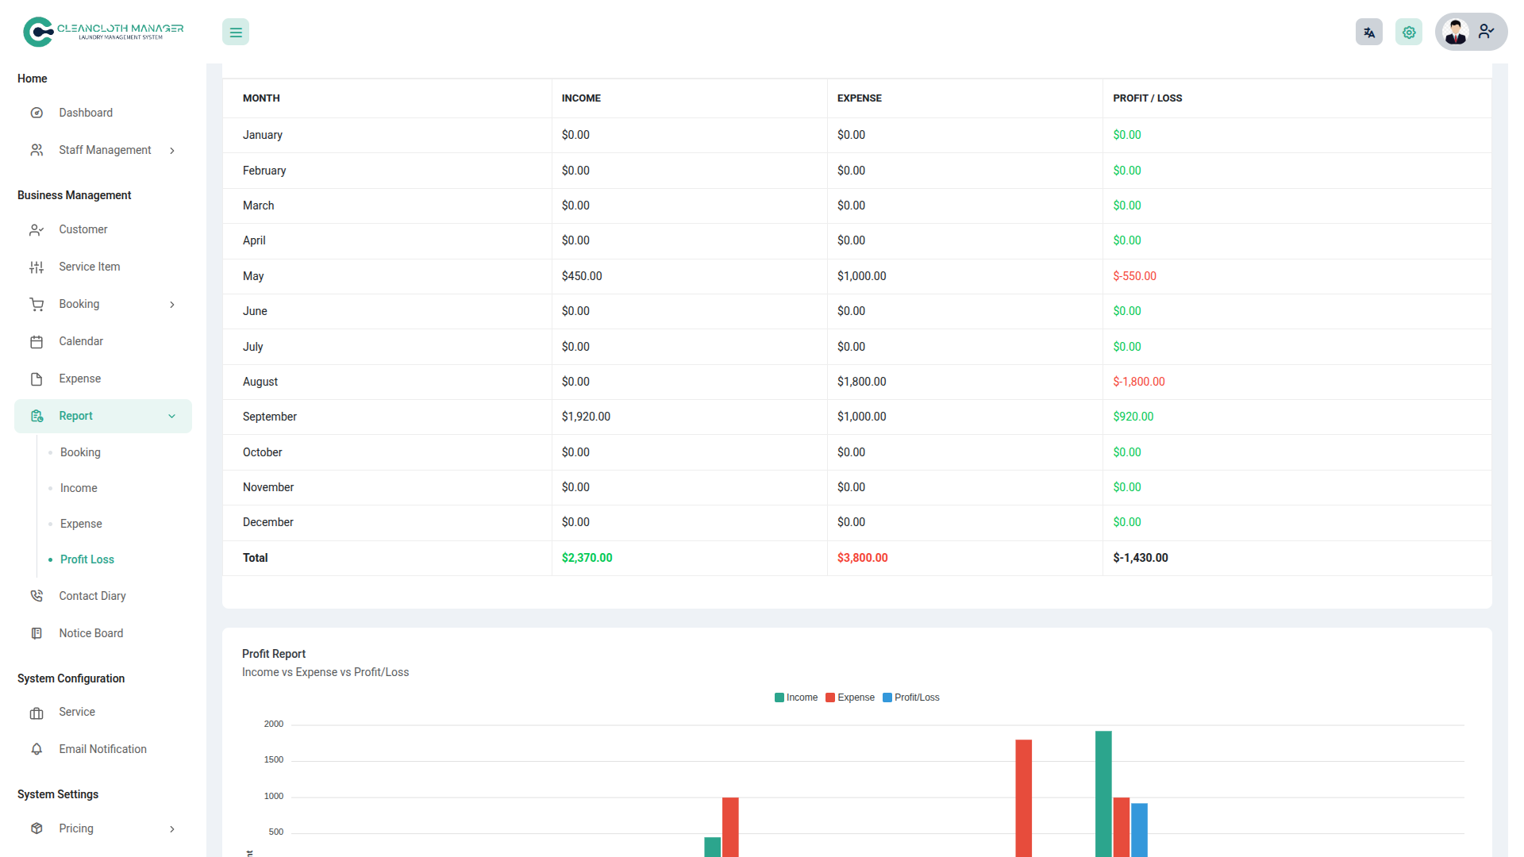1524x857 pixels.
Task: Click the Profit/Loss blue legend swatch
Action: tap(887, 698)
